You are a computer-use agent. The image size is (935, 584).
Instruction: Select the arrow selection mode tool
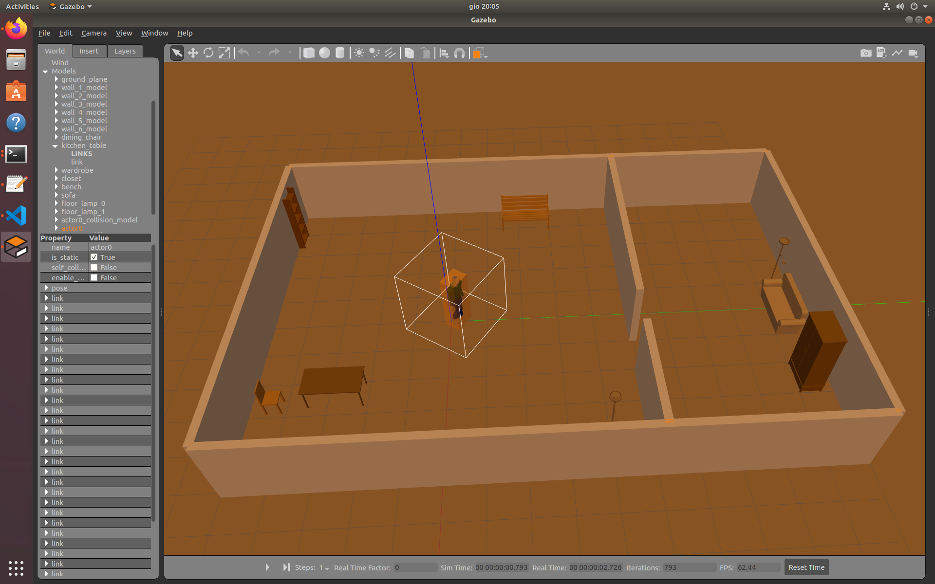(177, 53)
